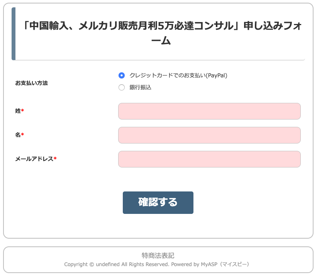317x275 pixels.
Task: Focus the 名 input field
Action: coord(209,135)
